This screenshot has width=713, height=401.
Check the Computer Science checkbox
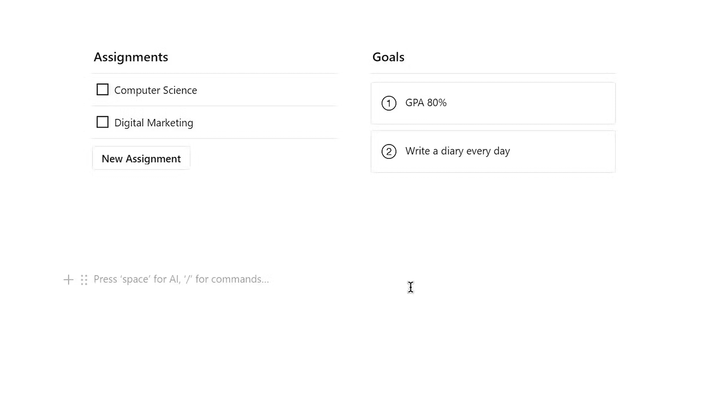click(102, 90)
